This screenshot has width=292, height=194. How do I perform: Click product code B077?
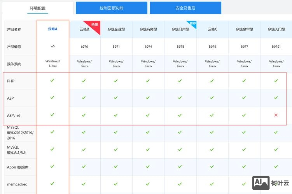click(x=244, y=47)
